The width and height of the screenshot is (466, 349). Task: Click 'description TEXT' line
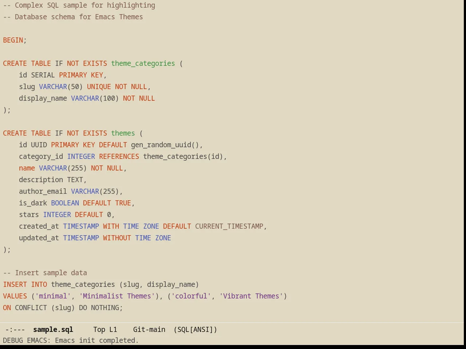pos(53,180)
